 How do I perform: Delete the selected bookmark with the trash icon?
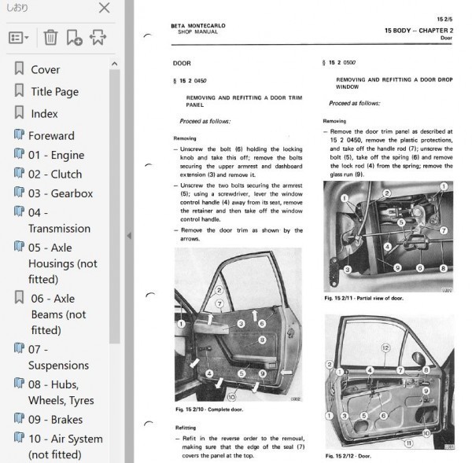click(x=50, y=38)
